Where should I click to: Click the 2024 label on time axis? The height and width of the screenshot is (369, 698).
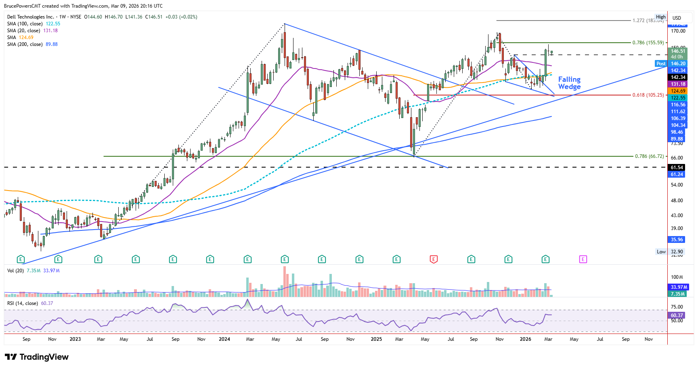click(x=224, y=339)
